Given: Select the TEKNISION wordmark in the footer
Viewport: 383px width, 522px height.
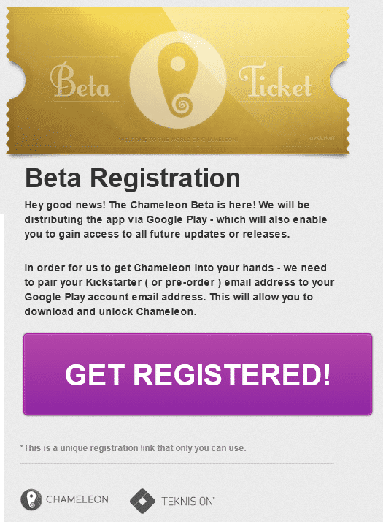Looking at the screenshot, I should (x=188, y=502).
